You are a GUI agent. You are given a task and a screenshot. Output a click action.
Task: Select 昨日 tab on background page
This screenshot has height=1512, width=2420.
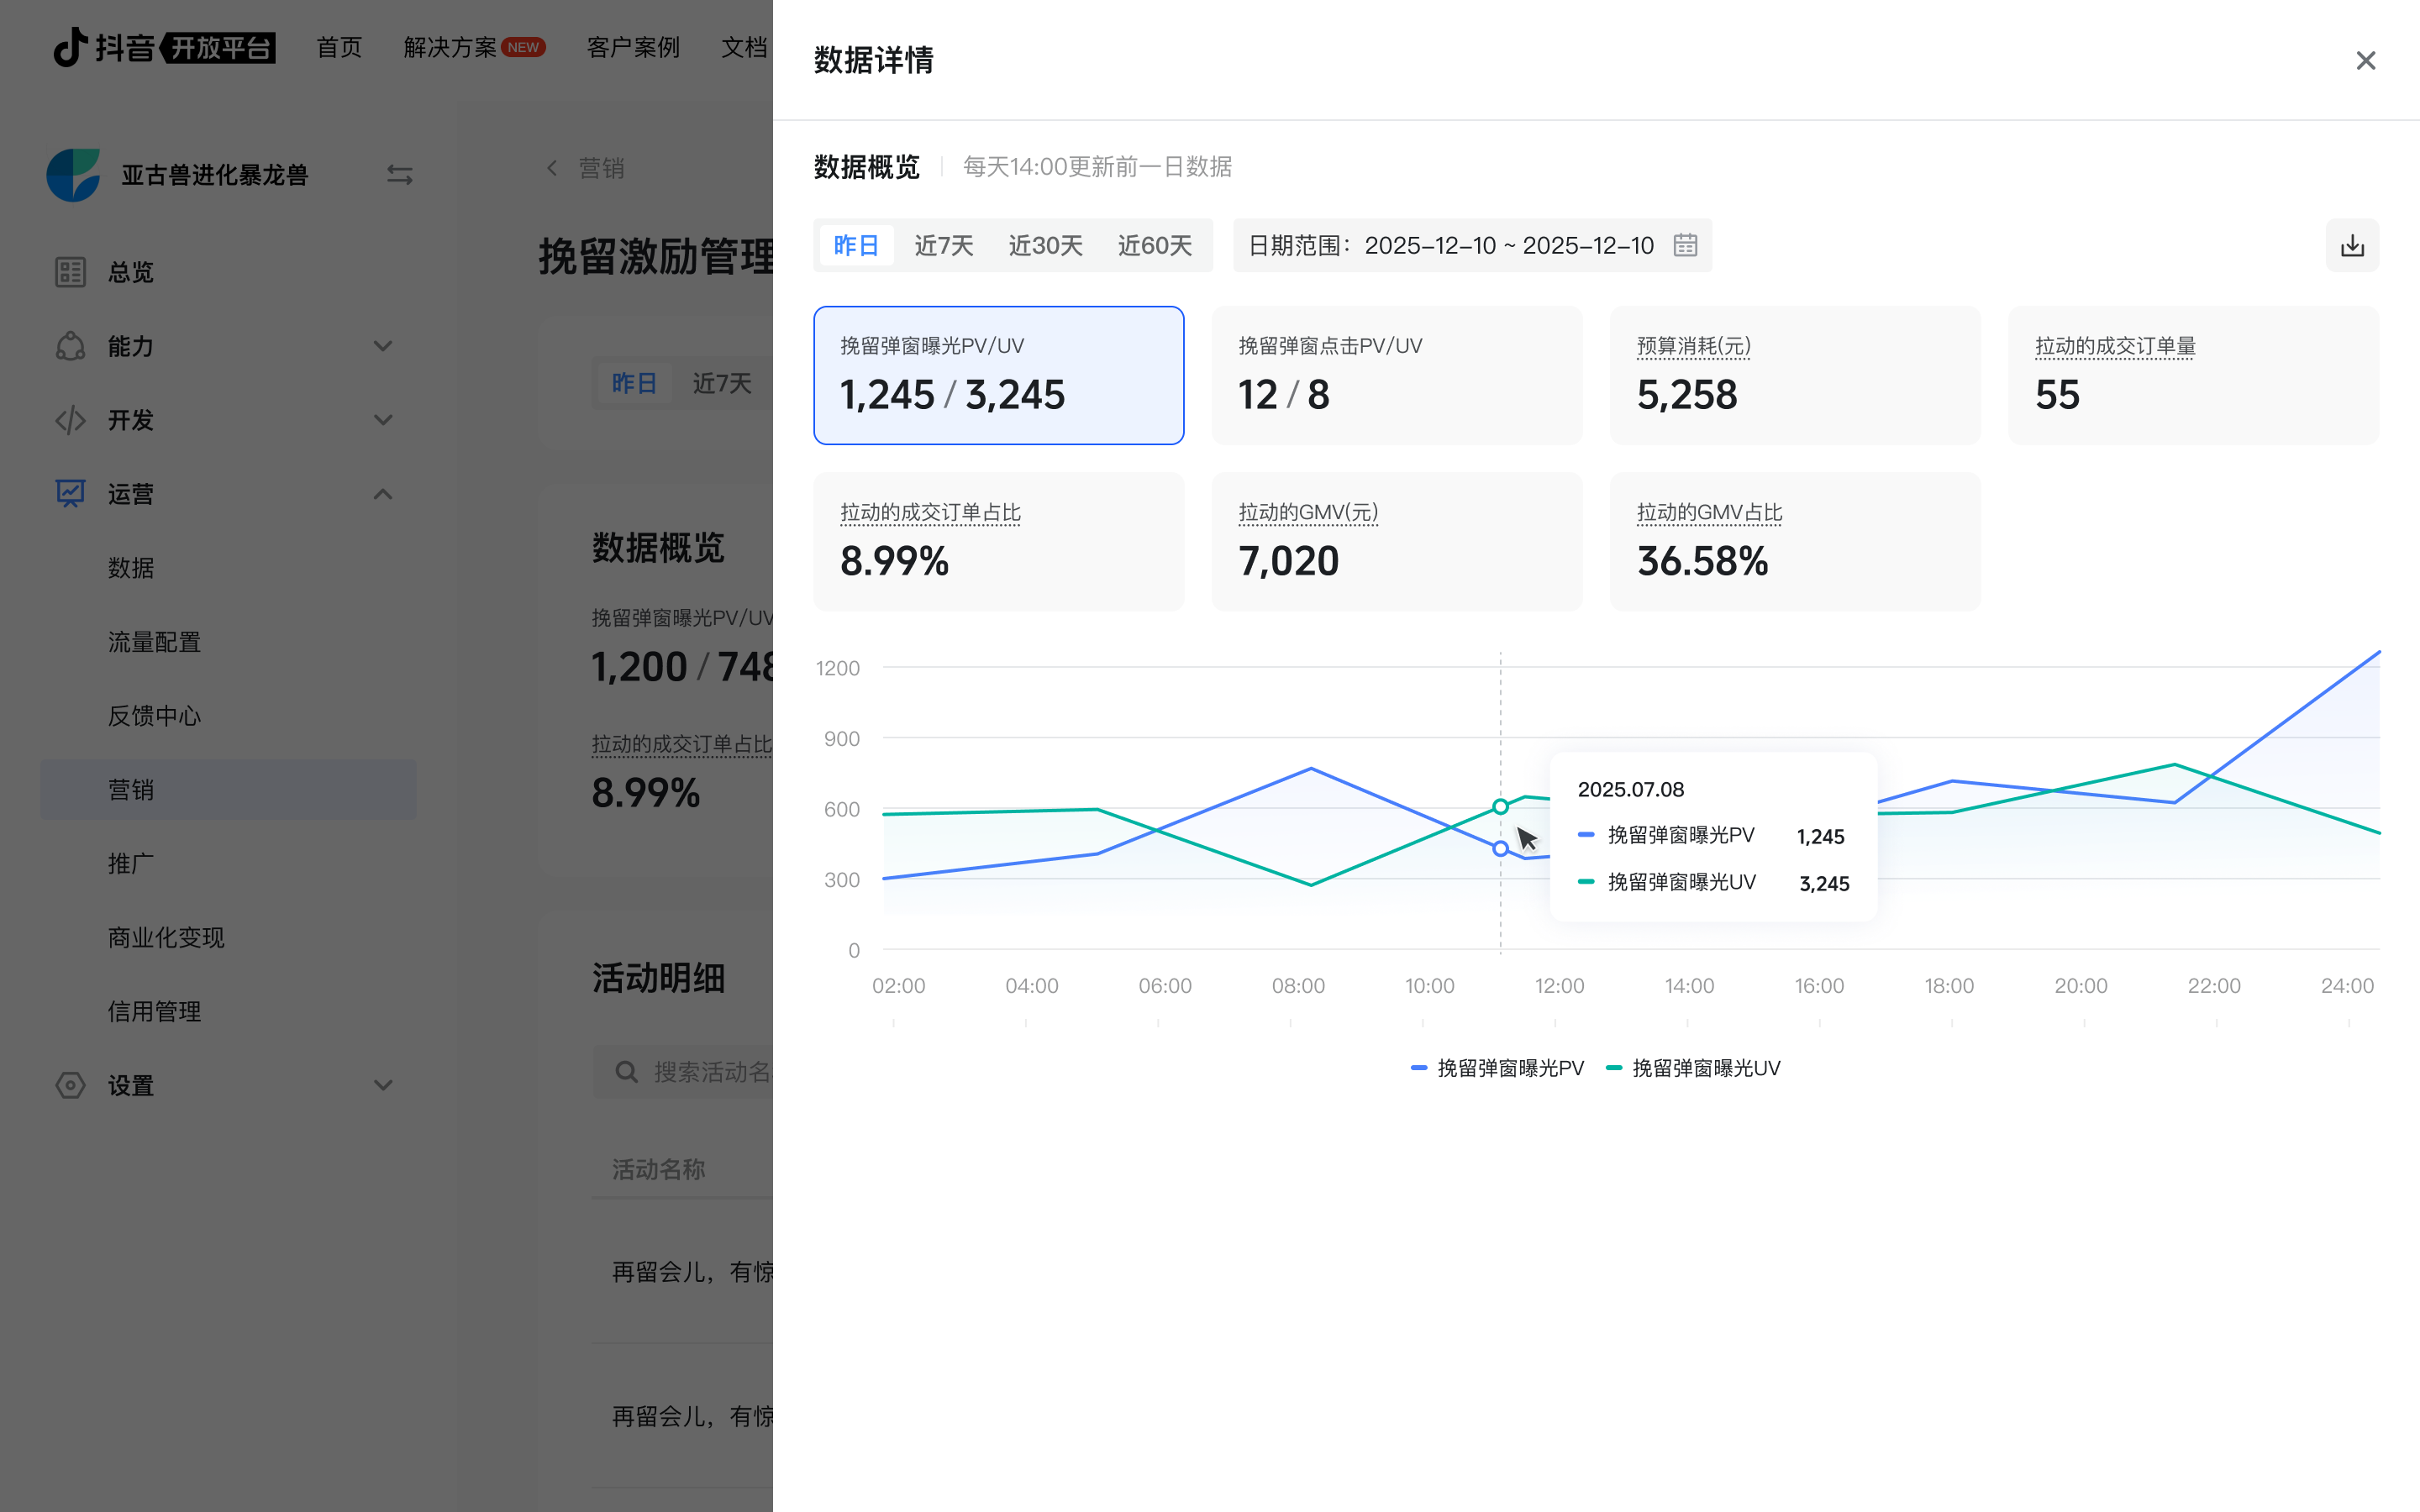634,383
